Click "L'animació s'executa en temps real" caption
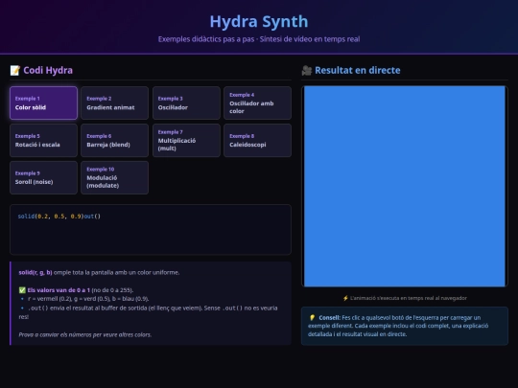The width and height of the screenshot is (518, 388). (409, 298)
